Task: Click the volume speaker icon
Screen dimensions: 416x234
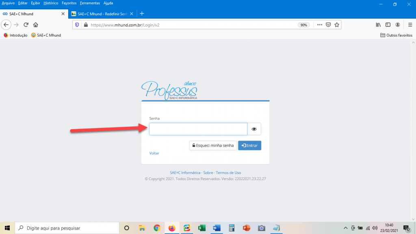Action: [x=375, y=228]
